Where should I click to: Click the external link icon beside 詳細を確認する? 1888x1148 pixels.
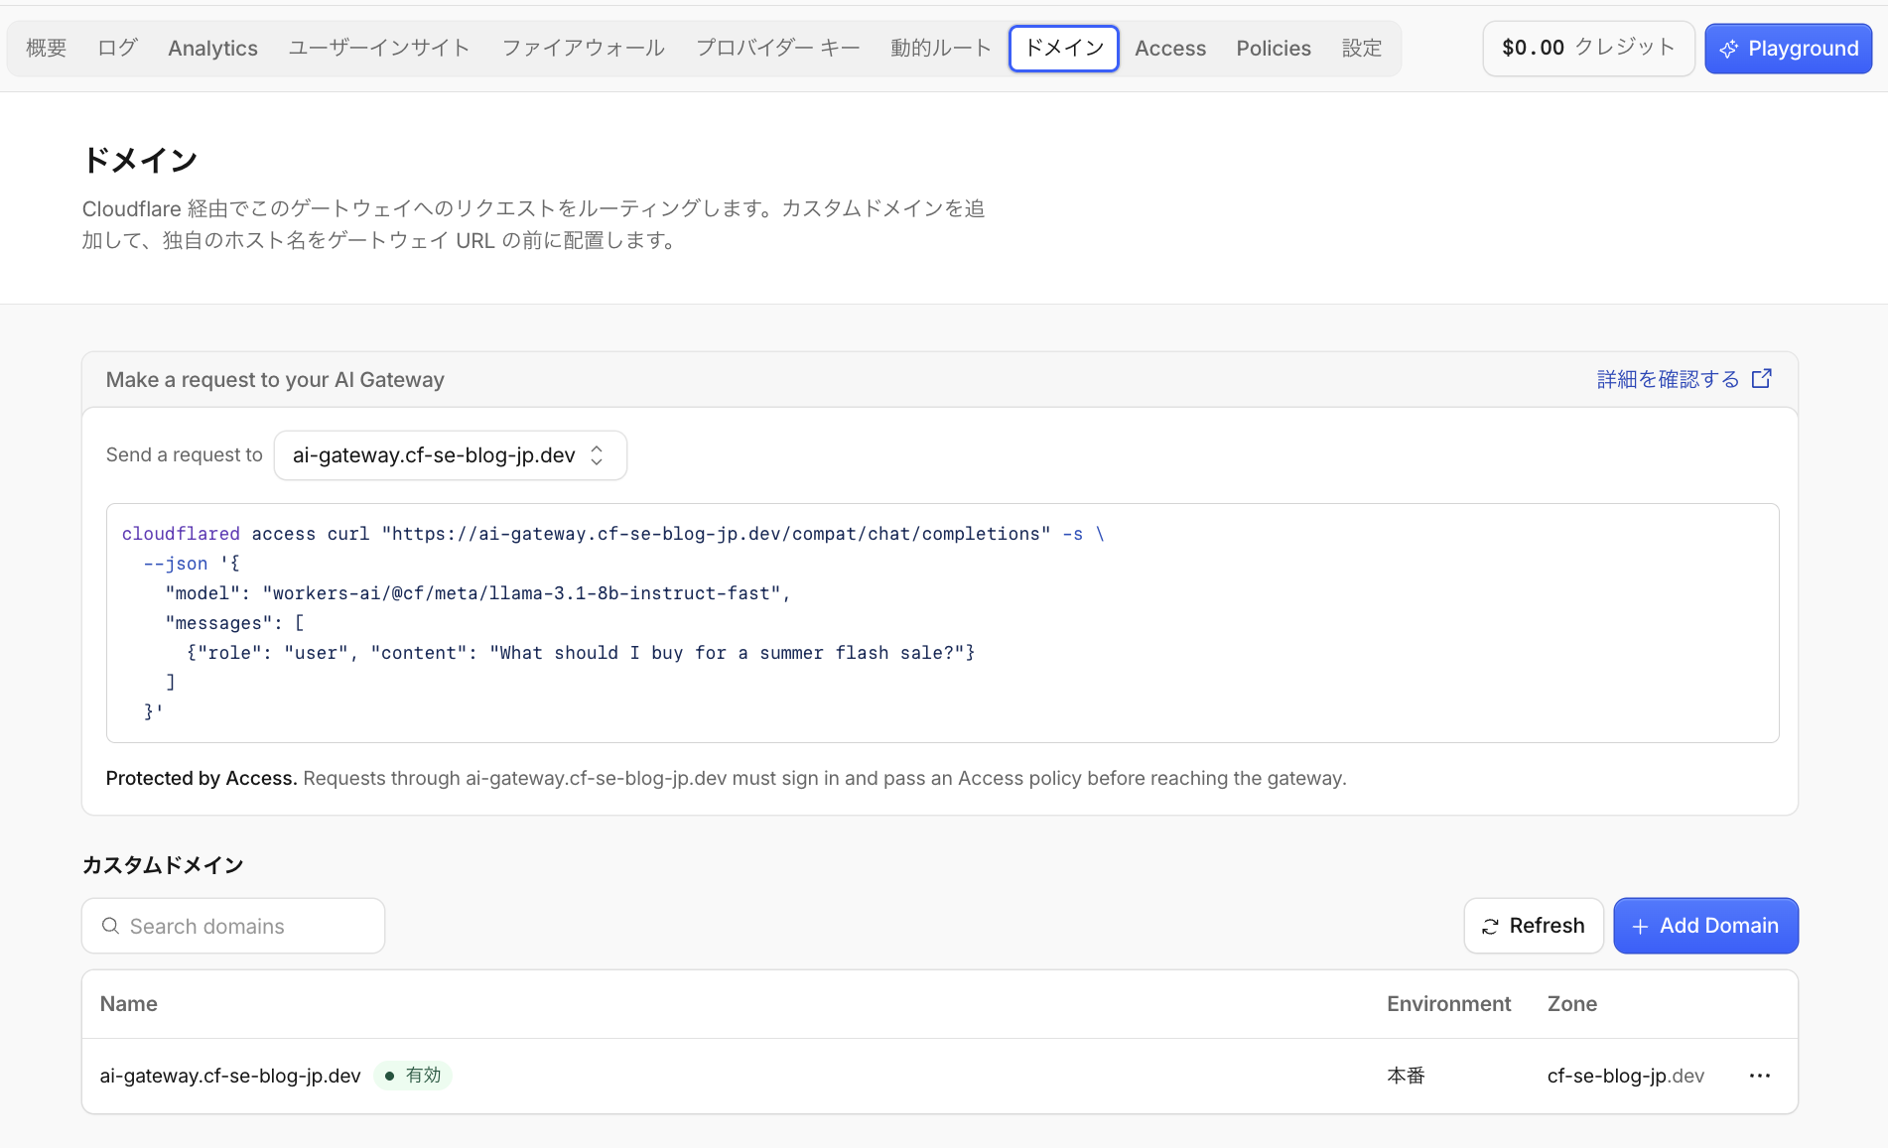(x=1762, y=379)
